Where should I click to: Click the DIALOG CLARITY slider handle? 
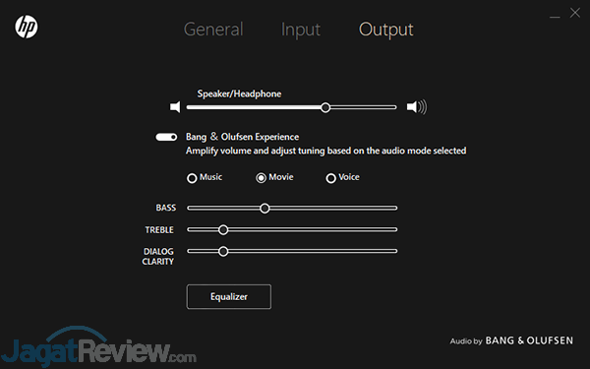(x=223, y=251)
